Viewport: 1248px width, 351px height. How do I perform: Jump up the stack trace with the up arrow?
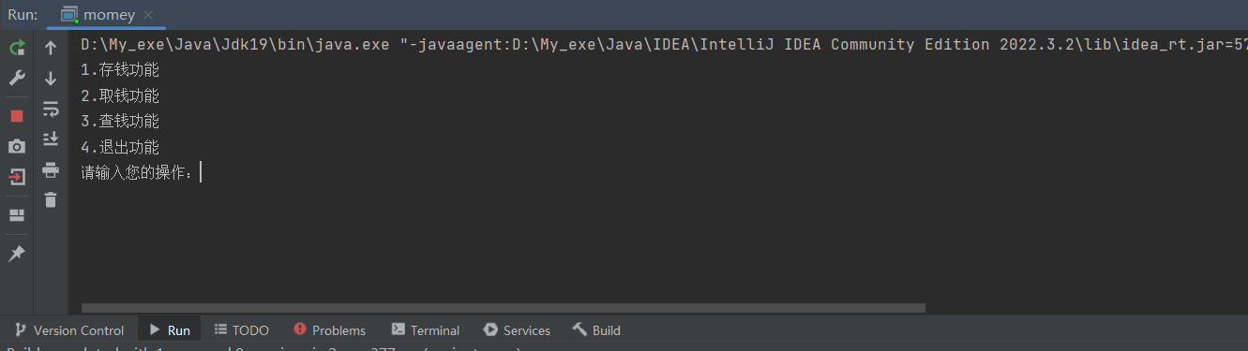tap(51, 48)
